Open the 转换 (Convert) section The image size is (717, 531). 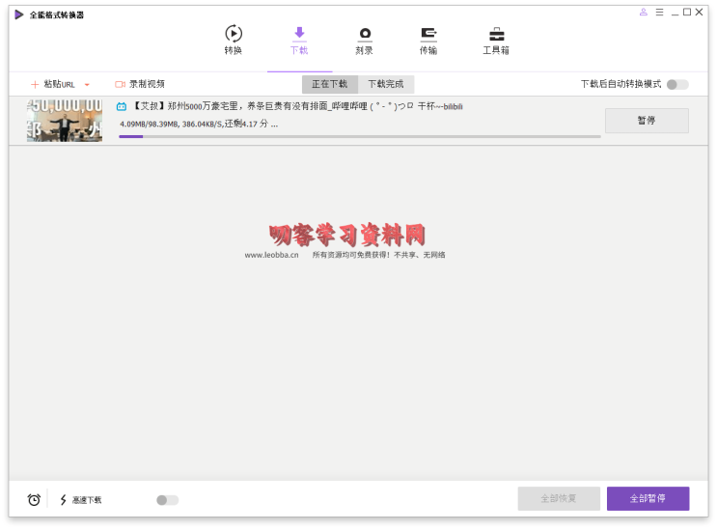(x=234, y=40)
